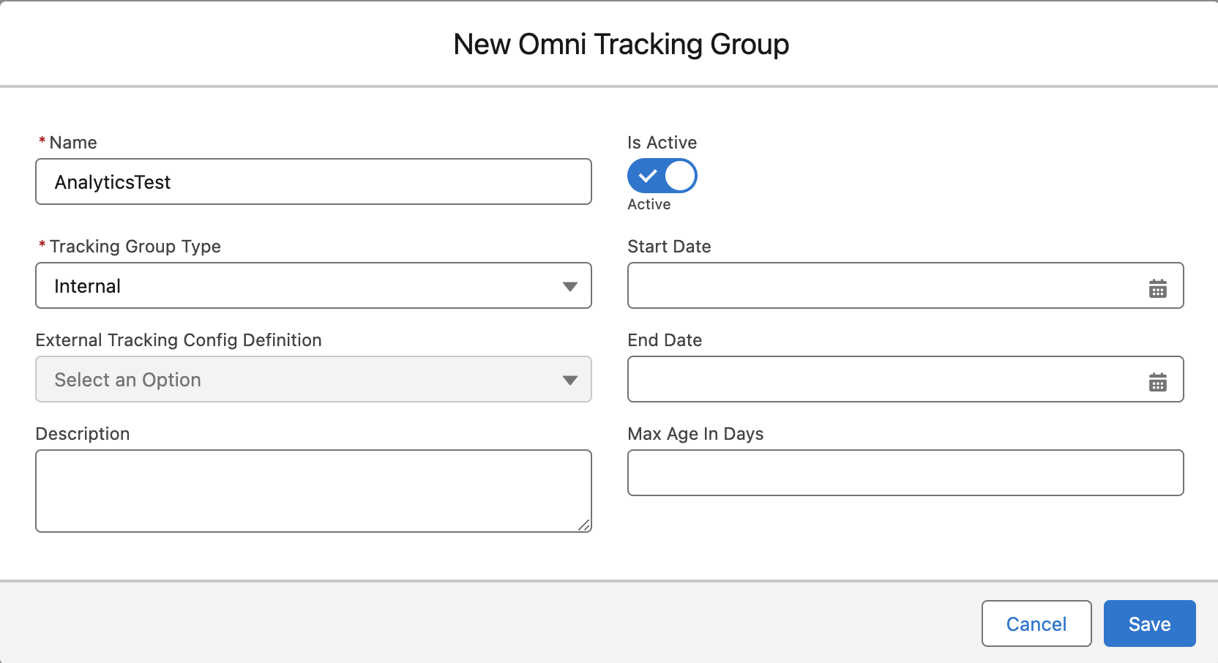This screenshot has height=663, width=1218.
Task: Open the End Date calendar picker
Action: (1158, 381)
